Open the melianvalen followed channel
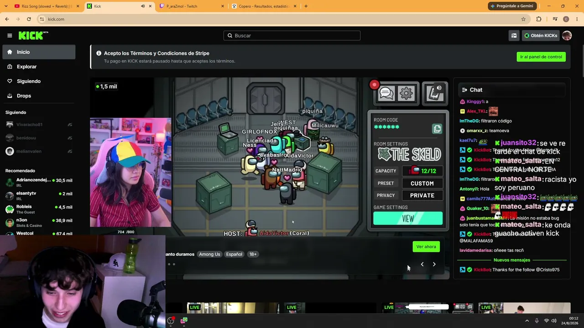This screenshot has height=328, width=584. 39,151
